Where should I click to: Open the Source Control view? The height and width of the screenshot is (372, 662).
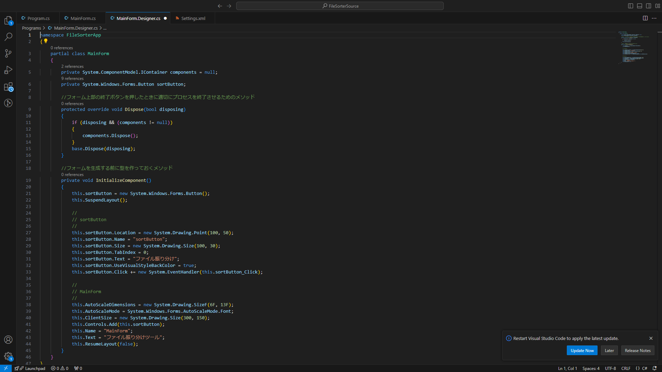8,53
